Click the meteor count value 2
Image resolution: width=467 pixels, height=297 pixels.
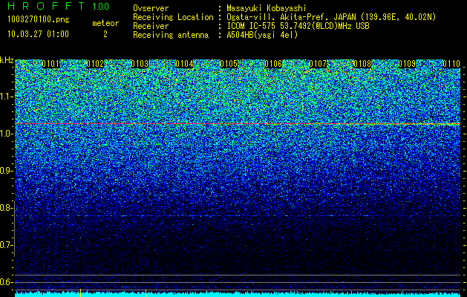[105, 34]
